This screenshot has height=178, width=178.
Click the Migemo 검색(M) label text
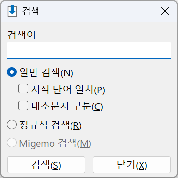55,143
